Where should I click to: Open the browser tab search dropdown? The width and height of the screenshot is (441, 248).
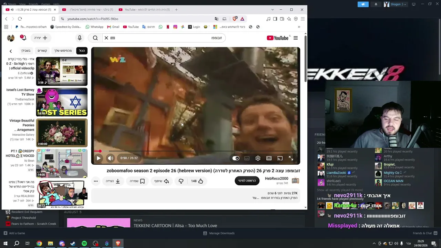(x=273, y=10)
